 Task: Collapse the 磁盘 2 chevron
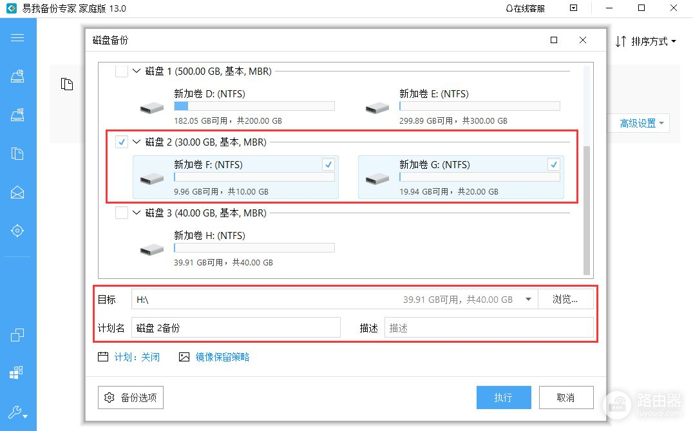click(137, 142)
